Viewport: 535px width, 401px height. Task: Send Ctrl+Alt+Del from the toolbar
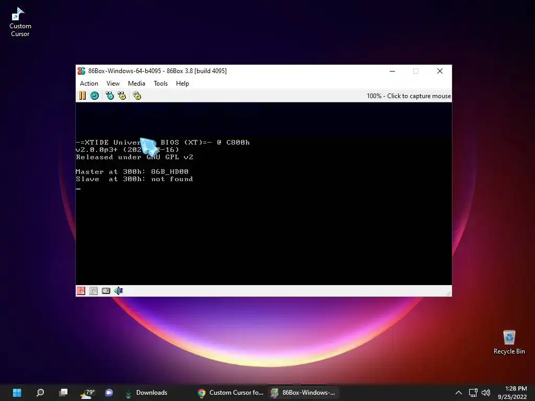pyautogui.click(x=110, y=96)
